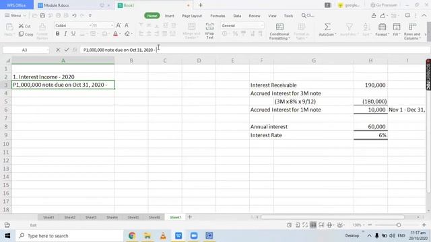Click the Format as Table icon
431x242 pixels.
pyautogui.click(x=302, y=27)
